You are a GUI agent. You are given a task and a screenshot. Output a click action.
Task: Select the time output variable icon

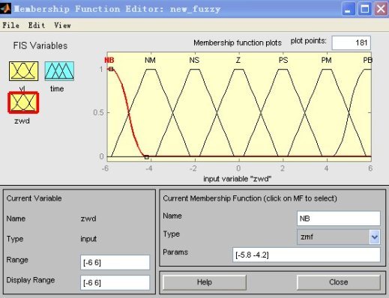(x=59, y=71)
